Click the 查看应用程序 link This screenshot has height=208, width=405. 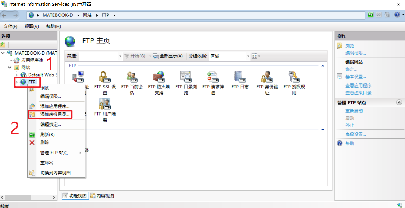click(x=358, y=86)
